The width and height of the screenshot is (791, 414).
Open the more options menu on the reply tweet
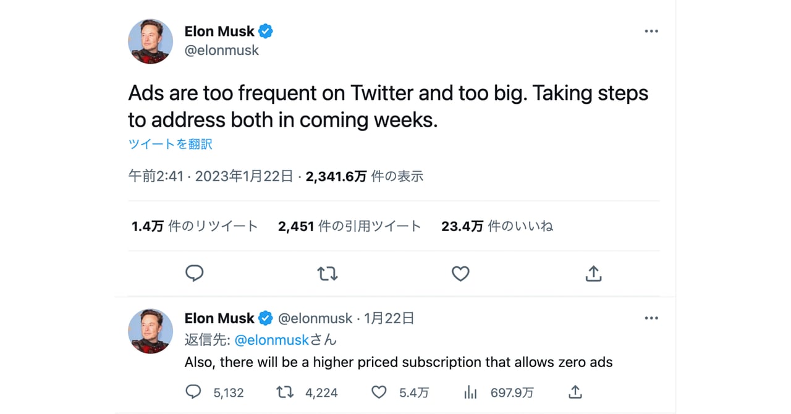pos(651,318)
